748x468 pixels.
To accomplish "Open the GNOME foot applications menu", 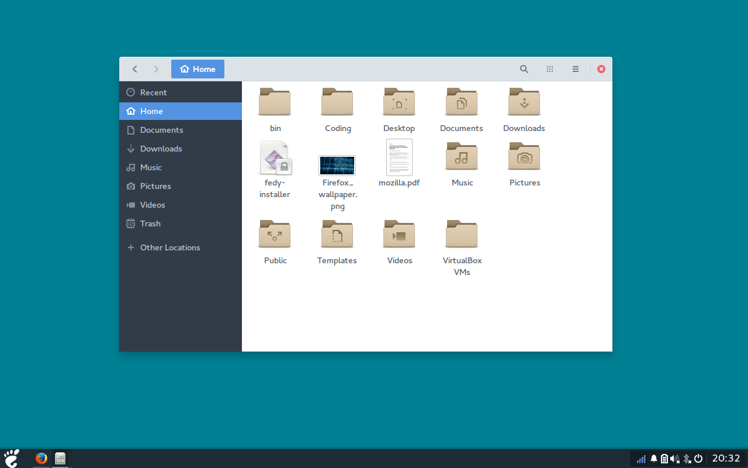I will tap(12, 459).
